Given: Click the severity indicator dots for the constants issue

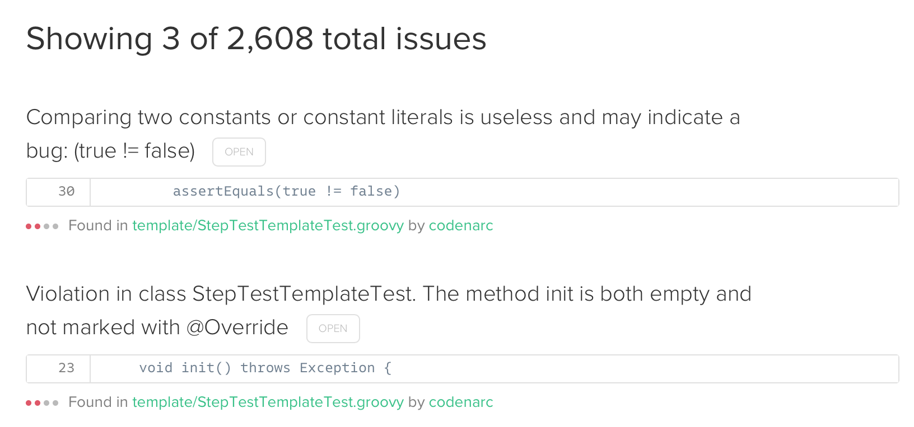Looking at the screenshot, I should (42, 226).
